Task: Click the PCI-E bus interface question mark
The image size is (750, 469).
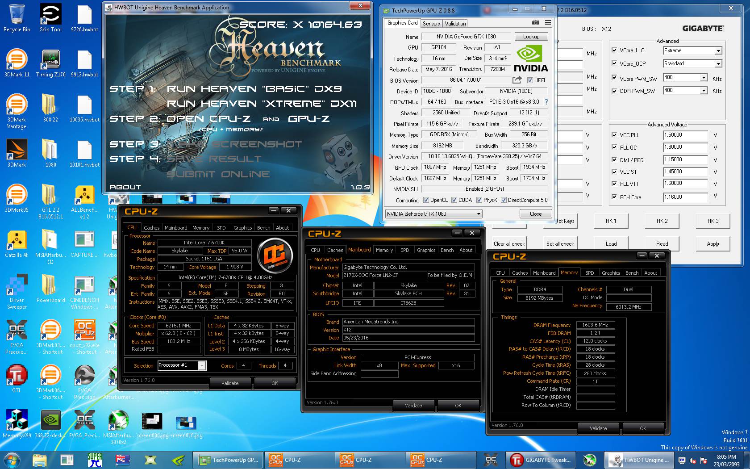Action: pos(546,102)
